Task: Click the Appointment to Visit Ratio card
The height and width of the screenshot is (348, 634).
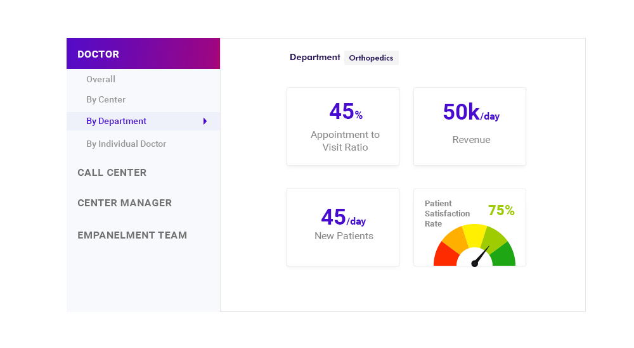Action: [343, 127]
